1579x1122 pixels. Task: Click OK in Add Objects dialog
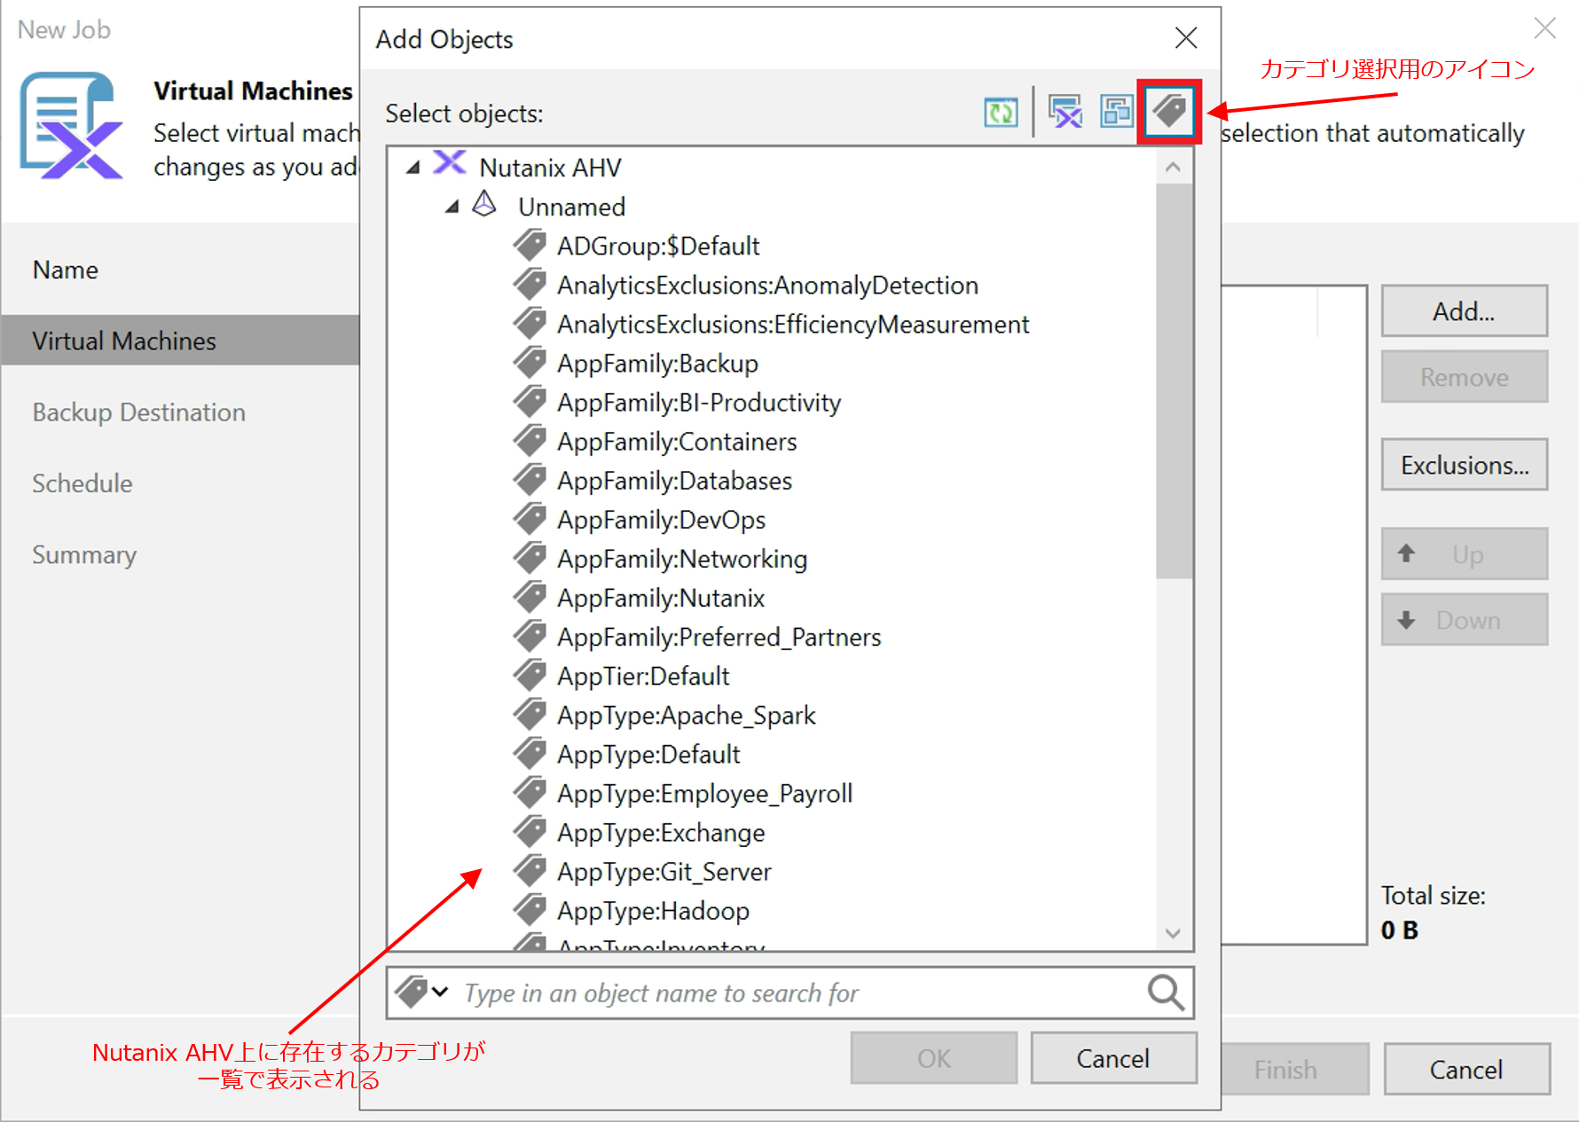click(x=933, y=1057)
